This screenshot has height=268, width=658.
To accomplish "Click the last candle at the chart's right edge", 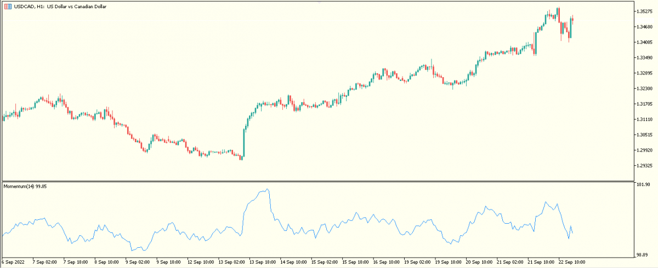I will pos(572,19).
